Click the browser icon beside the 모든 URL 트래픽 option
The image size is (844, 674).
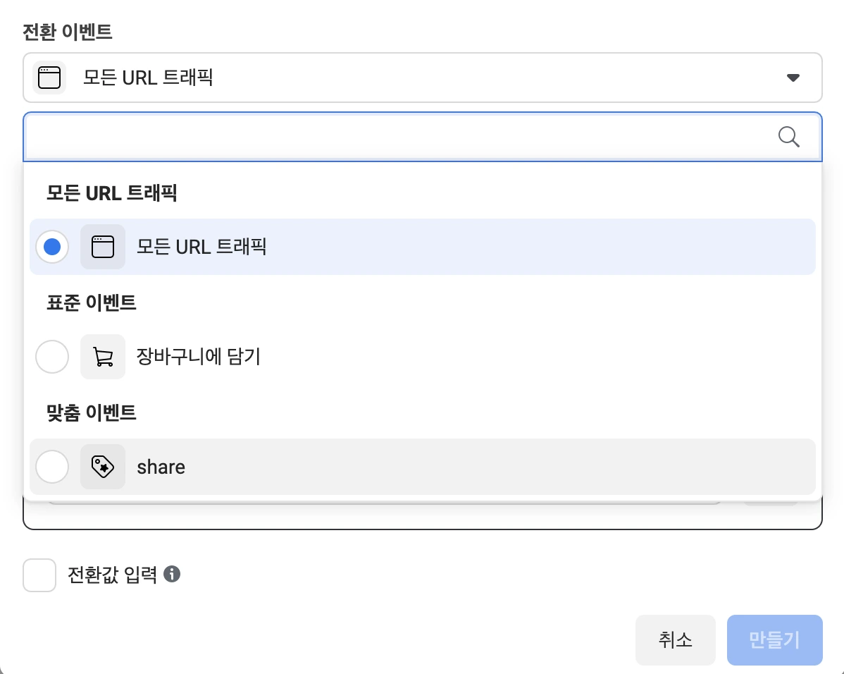point(103,247)
